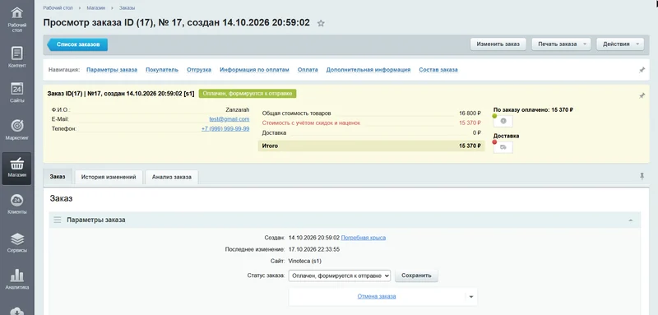The image size is (658, 315).
Task: Open the Контент sidebar section
Action: point(16,58)
